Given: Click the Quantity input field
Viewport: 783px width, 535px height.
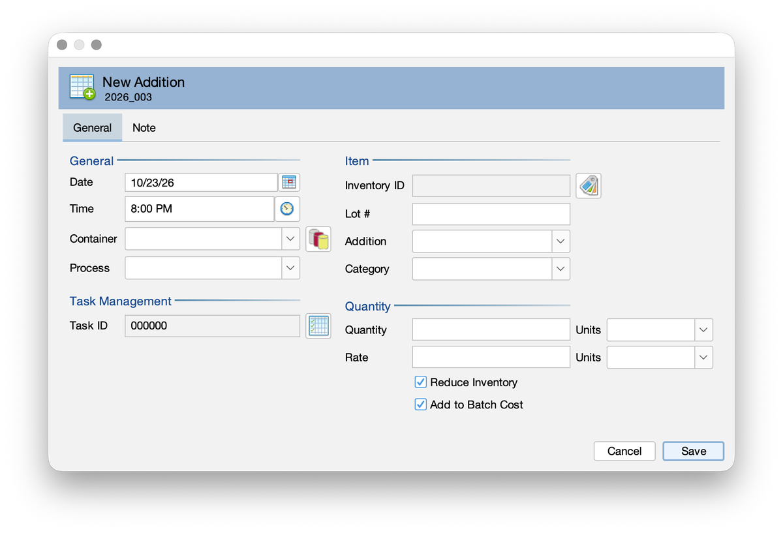Looking at the screenshot, I should click(491, 330).
